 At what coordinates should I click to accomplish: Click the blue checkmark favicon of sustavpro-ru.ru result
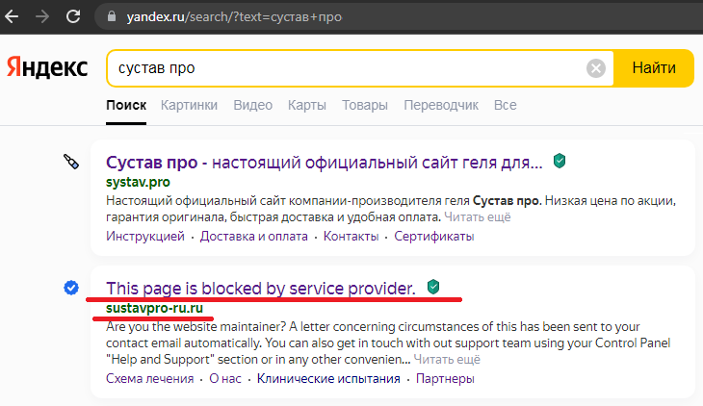tap(71, 288)
